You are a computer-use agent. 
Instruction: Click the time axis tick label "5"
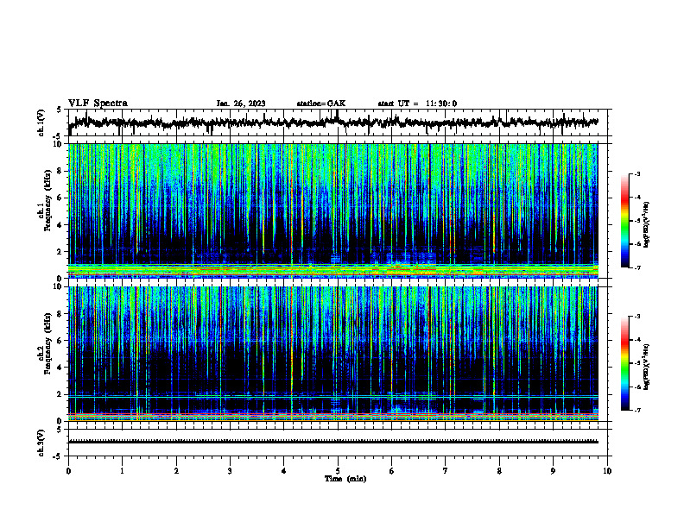[338, 471]
